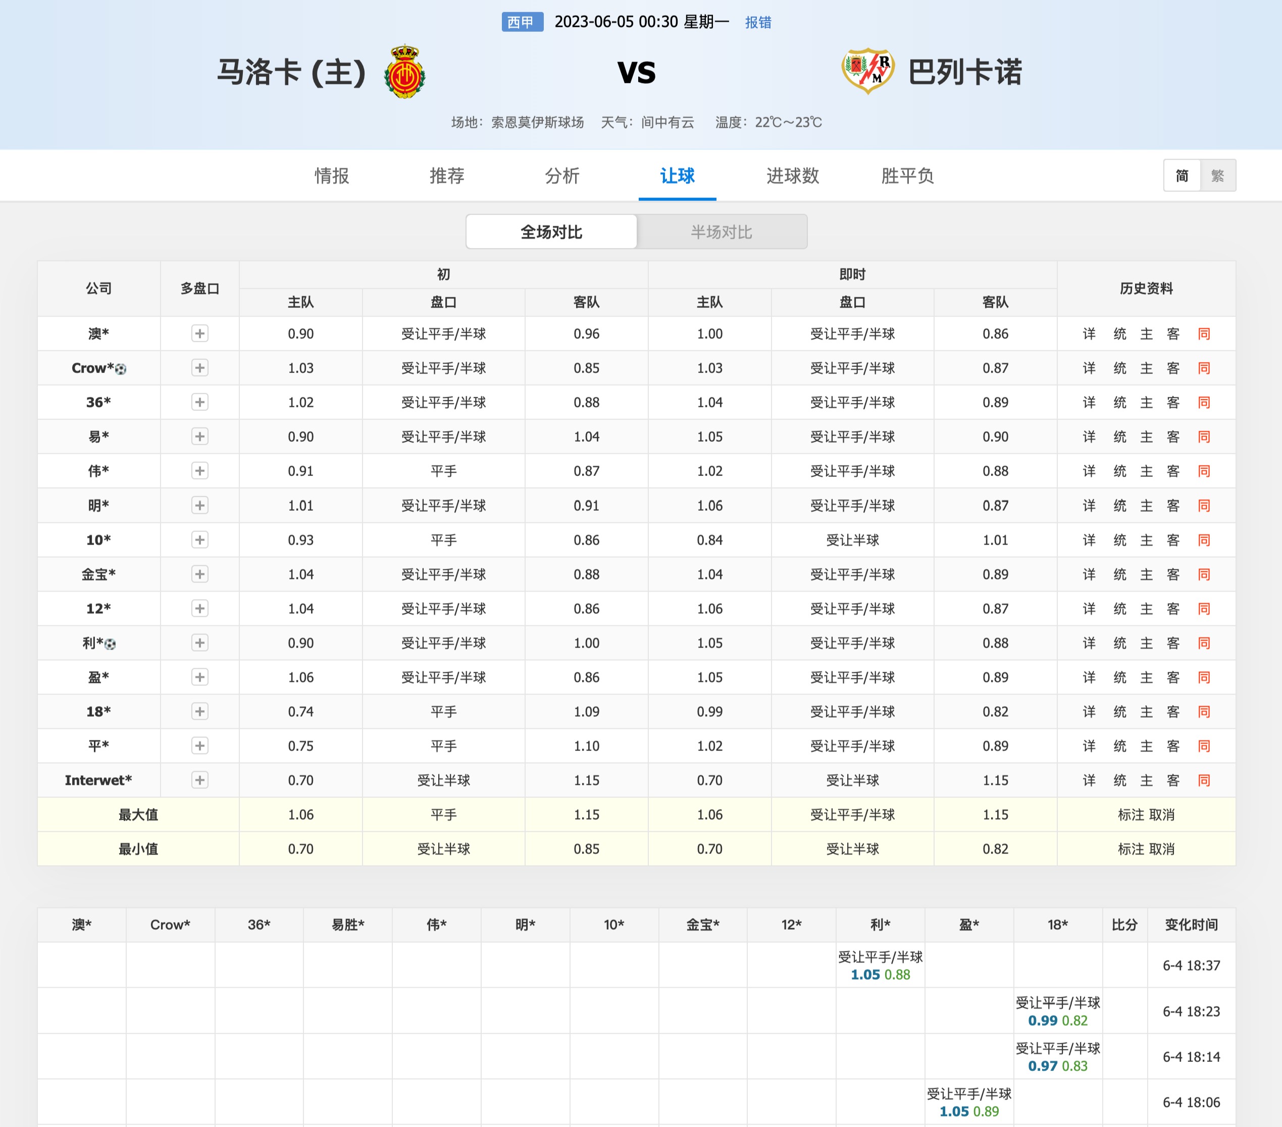Screen dimensions: 1282x1127
Task: Select 全场对比 full-match comparison
Action: click(x=551, y=232)
